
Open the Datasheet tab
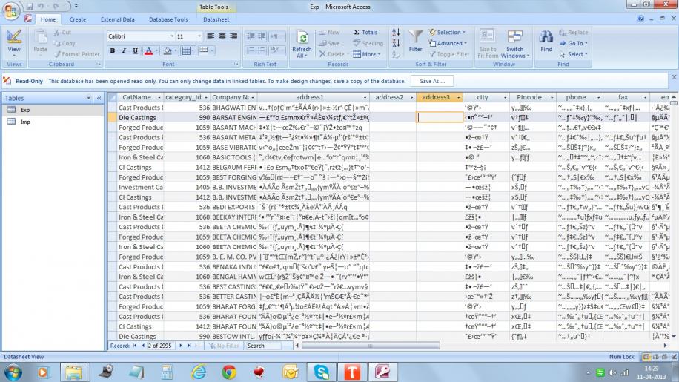tap(216, 19)
